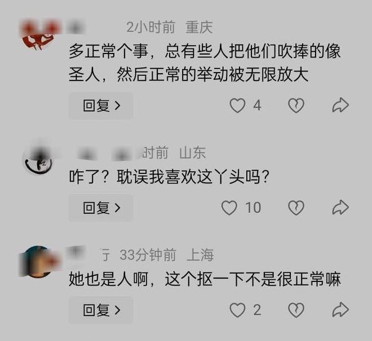Like the Shanghai comment with 2 likes
Image resolution: width=372 pixels, height=341 pixels.
(237, 310)
